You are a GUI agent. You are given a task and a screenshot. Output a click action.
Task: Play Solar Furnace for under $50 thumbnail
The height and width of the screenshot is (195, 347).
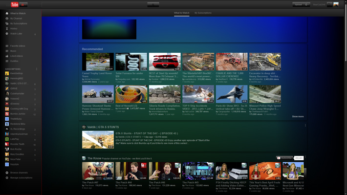click(131, 62)
